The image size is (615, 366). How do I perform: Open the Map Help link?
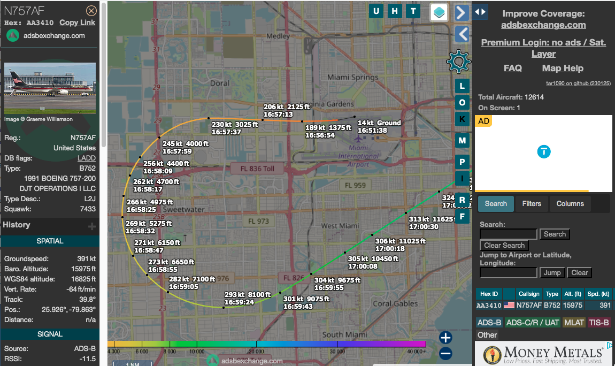pyautogui.click(x=563, y=68)
